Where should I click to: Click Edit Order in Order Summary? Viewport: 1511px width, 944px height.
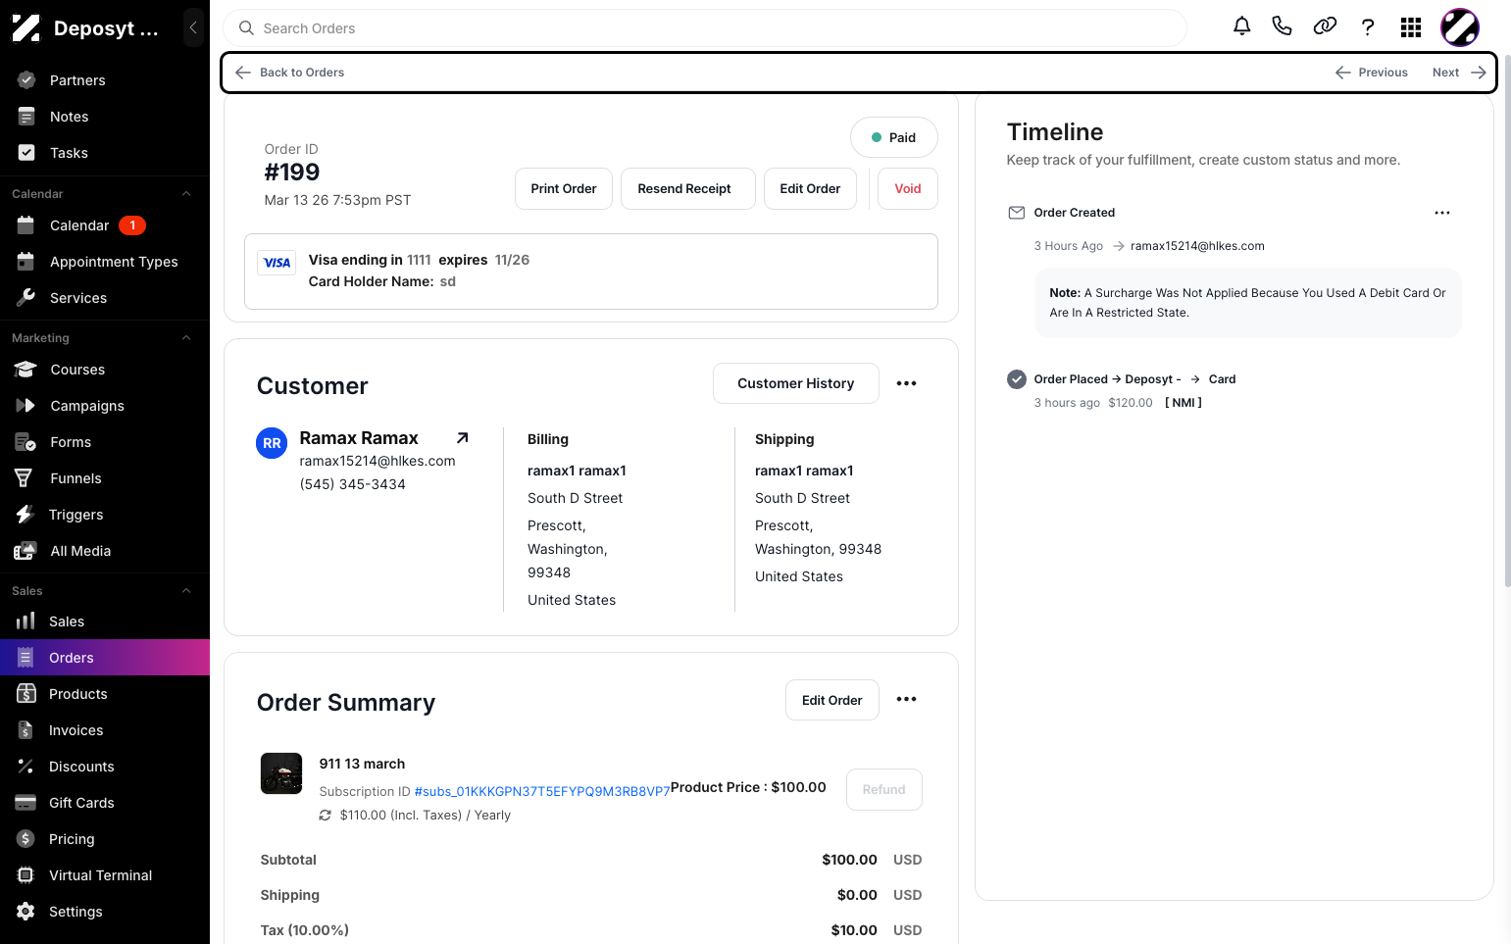[832, 700]
